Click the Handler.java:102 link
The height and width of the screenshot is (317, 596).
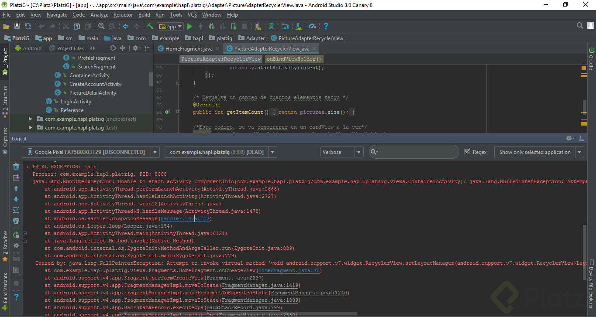(185, 218)
